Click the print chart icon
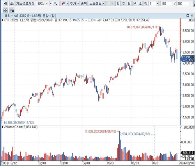This screenshot has width=195, height=166. 12,4
